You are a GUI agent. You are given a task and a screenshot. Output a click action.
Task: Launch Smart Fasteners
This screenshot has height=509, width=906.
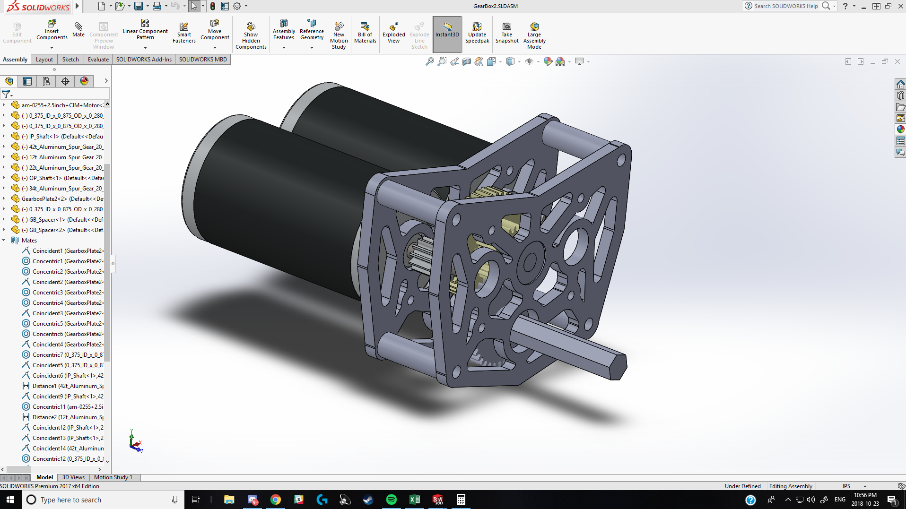184,33
